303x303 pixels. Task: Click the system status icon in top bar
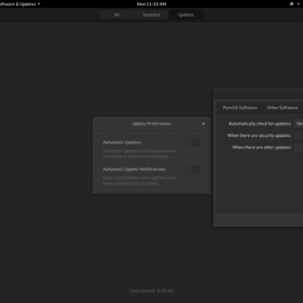coord(292,4)
